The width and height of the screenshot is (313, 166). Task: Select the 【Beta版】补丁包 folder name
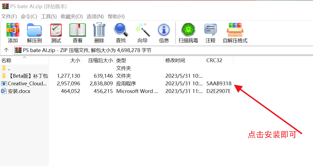tap(28, 76)
